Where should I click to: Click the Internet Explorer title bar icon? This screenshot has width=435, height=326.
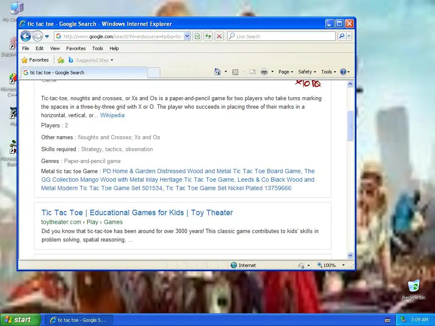click(23, 24)
